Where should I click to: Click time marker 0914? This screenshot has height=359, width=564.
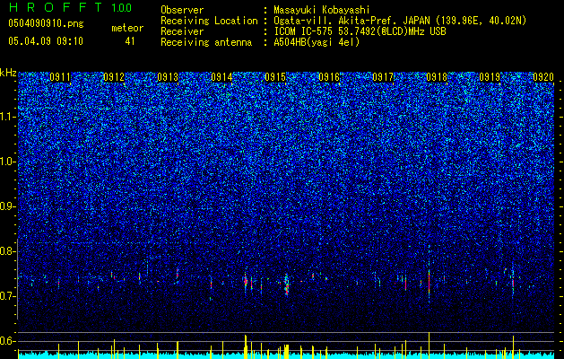pos(221,77)
